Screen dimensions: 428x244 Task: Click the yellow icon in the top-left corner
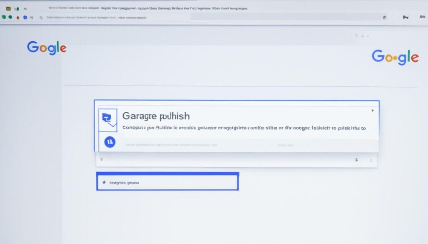pos(8,9)
